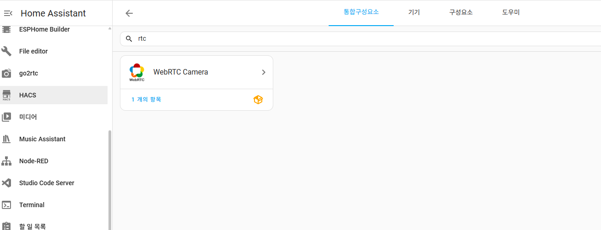Click the WebRTC logo on the card

click(137, 72)
